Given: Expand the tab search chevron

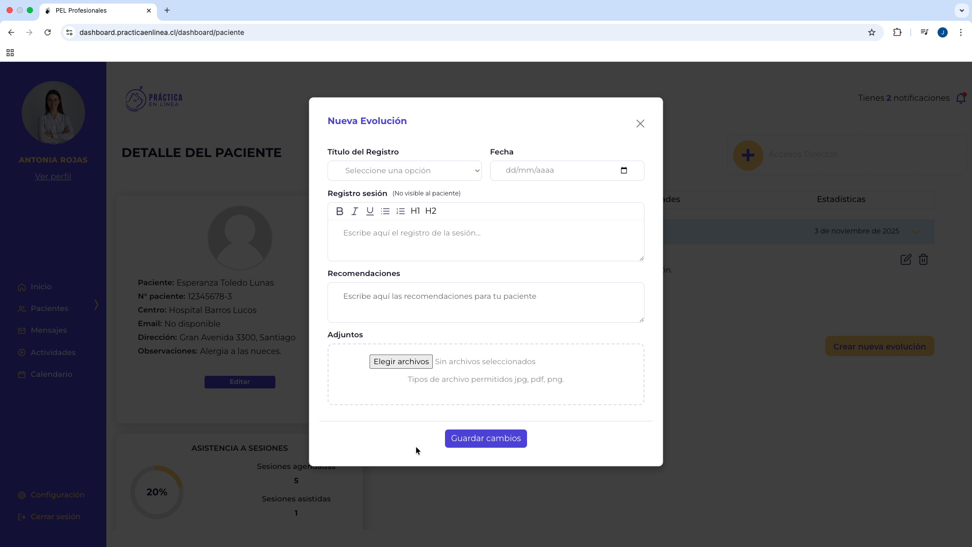Looking at the screenshot, I should coord(961,10).
